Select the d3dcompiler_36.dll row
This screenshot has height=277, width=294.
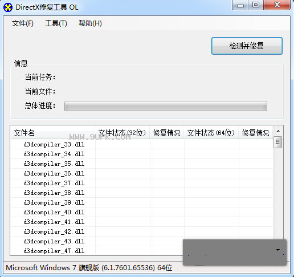pos(142,173)
